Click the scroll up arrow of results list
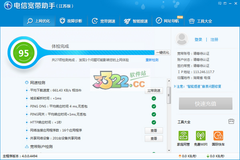This screenshot has width=240, height=160. (x=169, y=81)
